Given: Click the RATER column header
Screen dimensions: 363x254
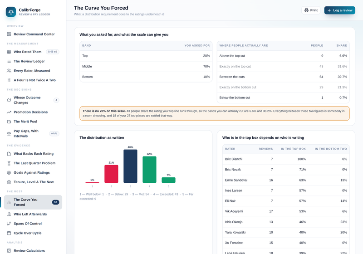Looking at the screenshot, I should [230, 149].
